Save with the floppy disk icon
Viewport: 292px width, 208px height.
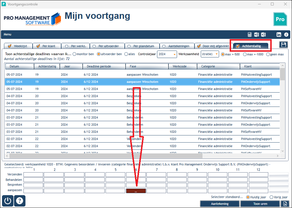pos(284,45)
